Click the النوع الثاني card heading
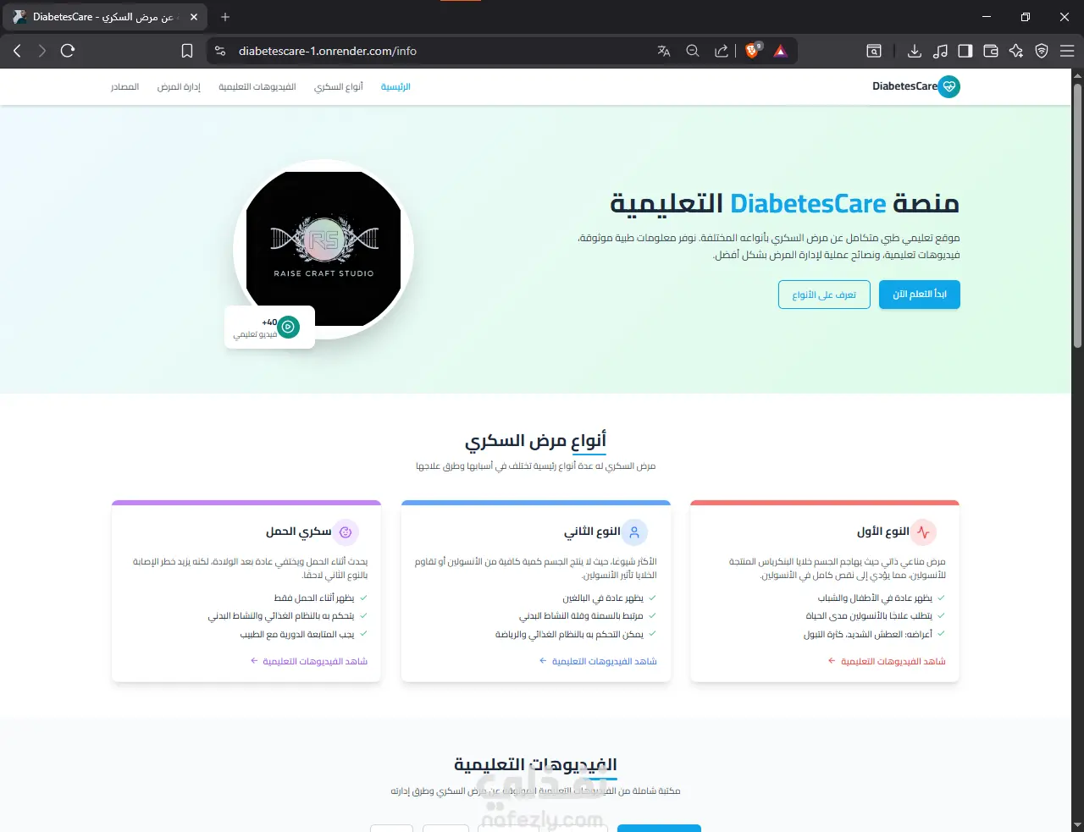 tap(592, 532)
